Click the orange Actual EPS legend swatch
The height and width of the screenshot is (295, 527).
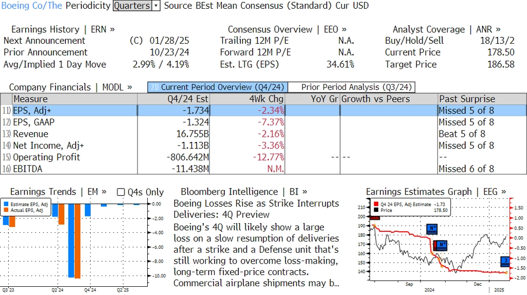6,210
